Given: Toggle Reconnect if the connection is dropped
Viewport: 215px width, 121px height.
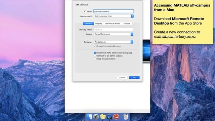Looking at the screenshot, I should pos(95,53).
